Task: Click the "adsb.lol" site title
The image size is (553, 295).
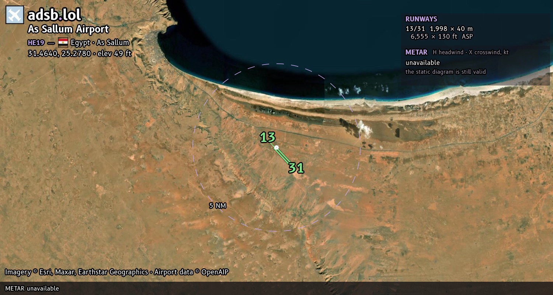Action: click(x=54, y=15)
